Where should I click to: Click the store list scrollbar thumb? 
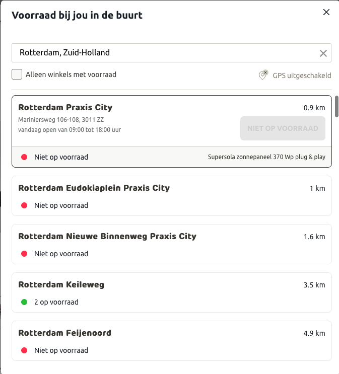pos(336,106)
